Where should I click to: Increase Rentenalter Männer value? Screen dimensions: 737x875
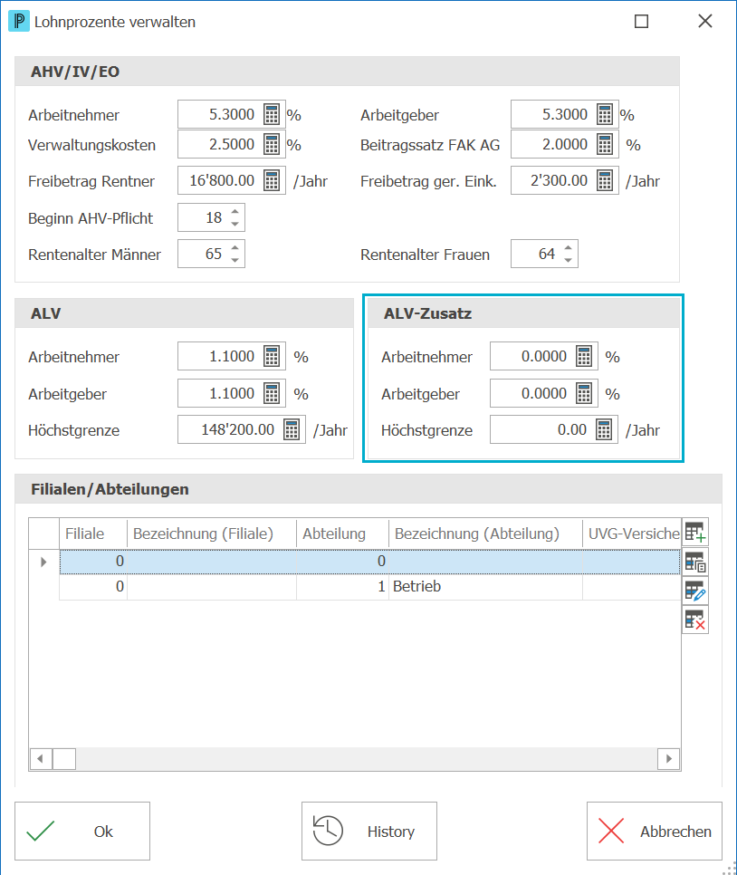(x=234, y=248)
